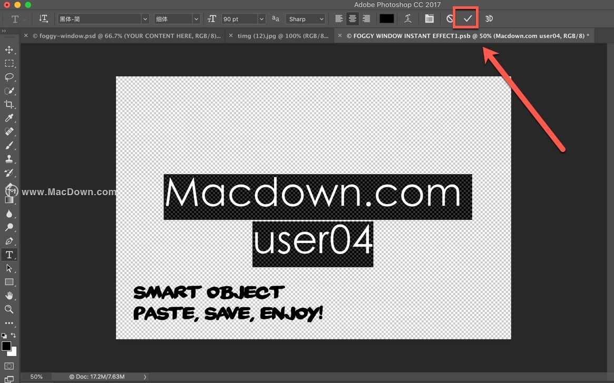Open the font size dropdown arrow
This screenshot has height=383, width=614.
coord(261,19)
